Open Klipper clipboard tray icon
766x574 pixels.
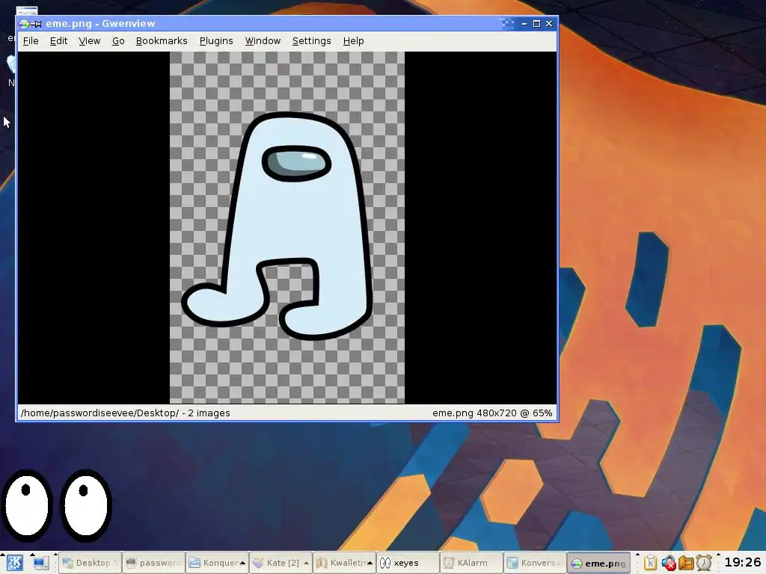(x=650, y=563)
